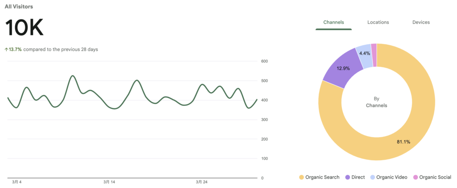Toggle the Organic Search legend label
This screenshot has height=188, width=457.
pyautogui.click(x=322, y=177)
